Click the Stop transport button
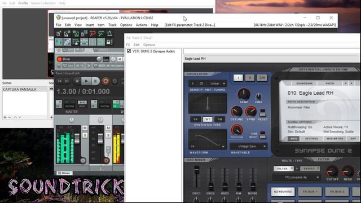 point(77,81)
